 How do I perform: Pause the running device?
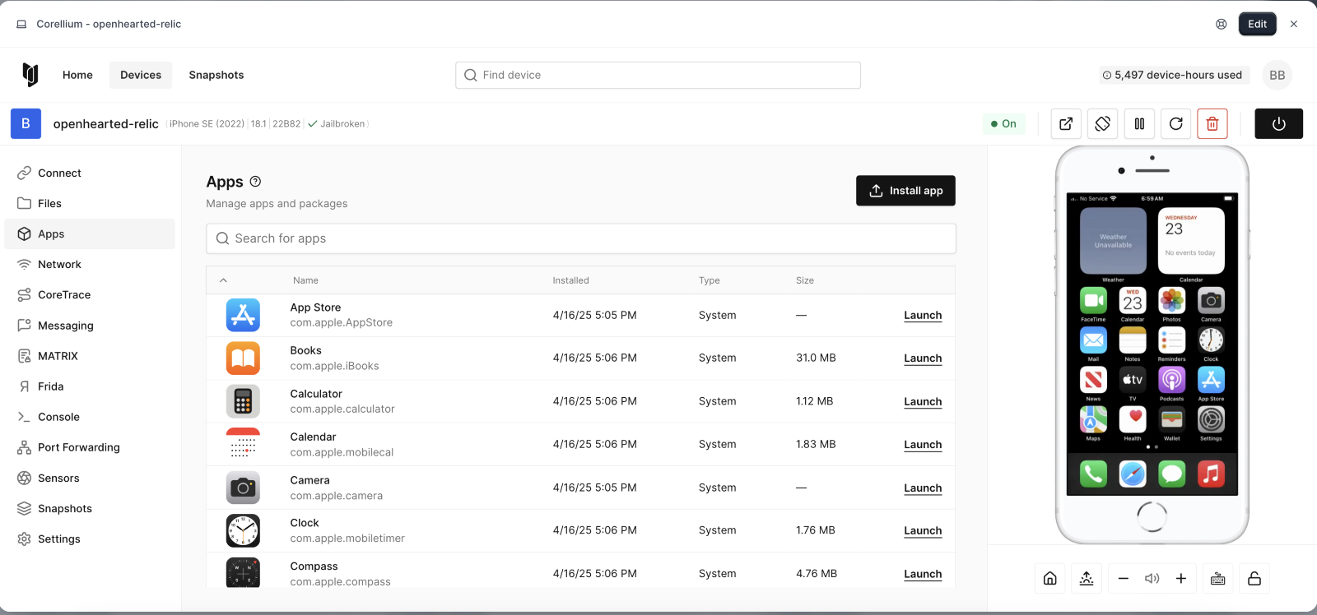(1139, 123)
